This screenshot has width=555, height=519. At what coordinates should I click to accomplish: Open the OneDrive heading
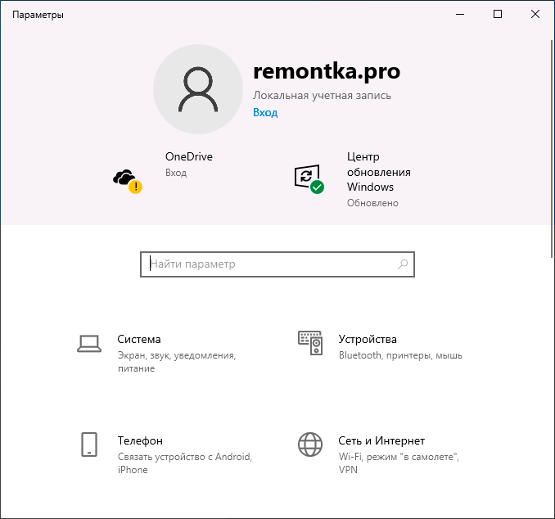tap(189, 156)
